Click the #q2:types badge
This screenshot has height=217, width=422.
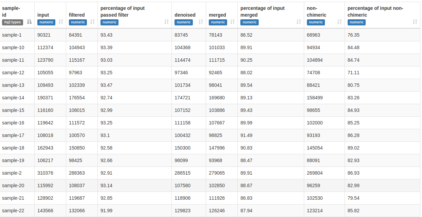coord(13,22)
